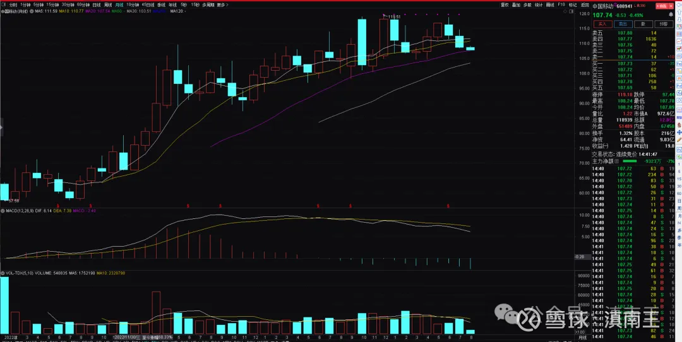Click the diamond icon above the price axis

pos(565,11)
